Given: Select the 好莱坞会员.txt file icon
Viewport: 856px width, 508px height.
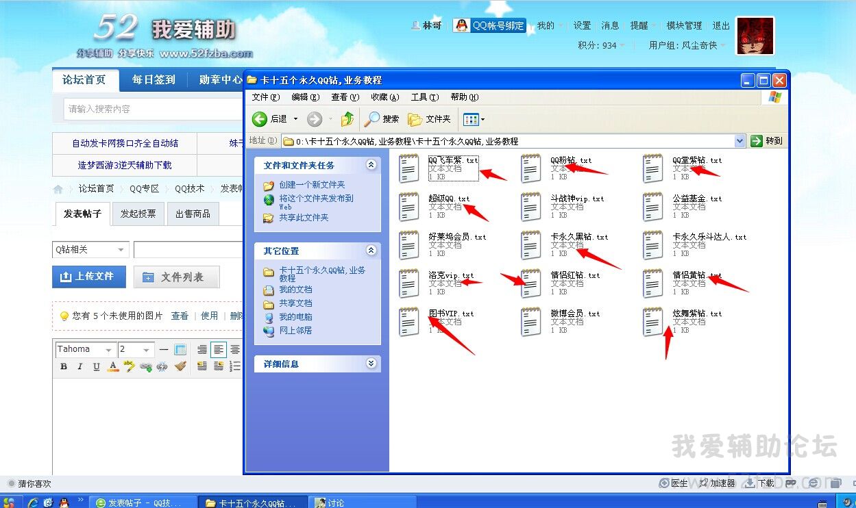Looking at the screenshot, I should point(409,245).
